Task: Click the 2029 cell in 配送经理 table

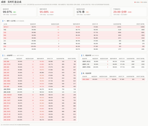Action: [143, 61]
